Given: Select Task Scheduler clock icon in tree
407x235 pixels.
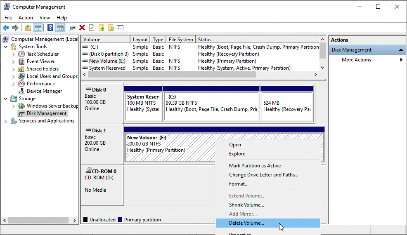Looking at the screenshot, I should [x=21, y=54].
